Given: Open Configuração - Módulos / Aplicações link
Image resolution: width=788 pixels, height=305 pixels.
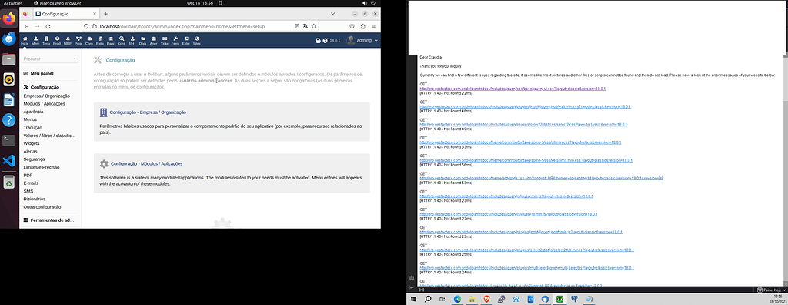Looking at the screenshot, I should pyautogui.click(x=146, y=163).
